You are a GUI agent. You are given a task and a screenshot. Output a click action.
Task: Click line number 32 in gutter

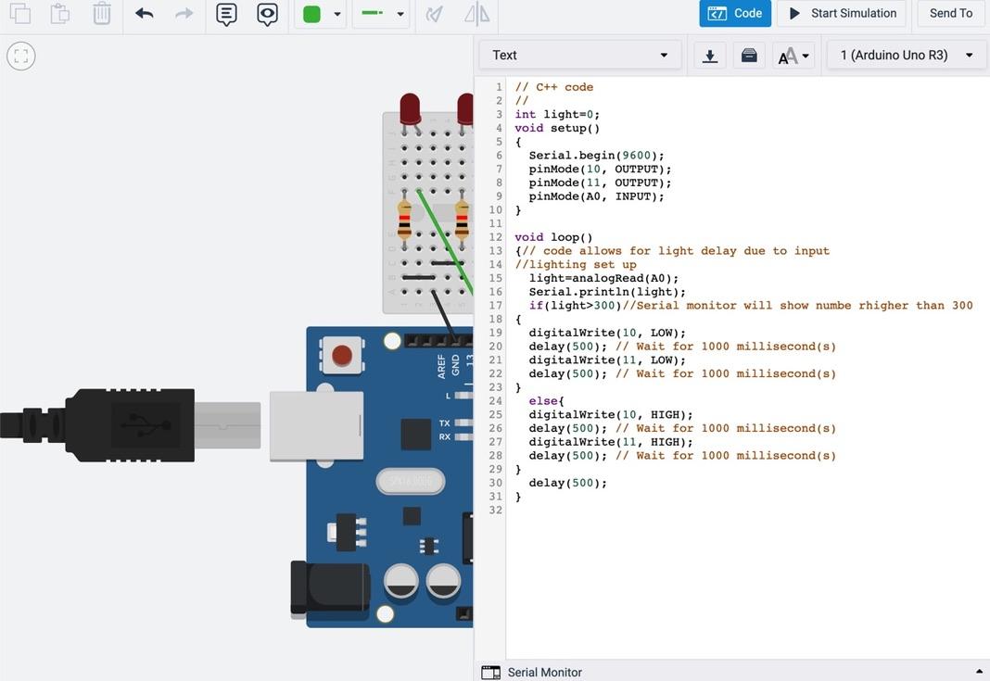pos(496,510)
